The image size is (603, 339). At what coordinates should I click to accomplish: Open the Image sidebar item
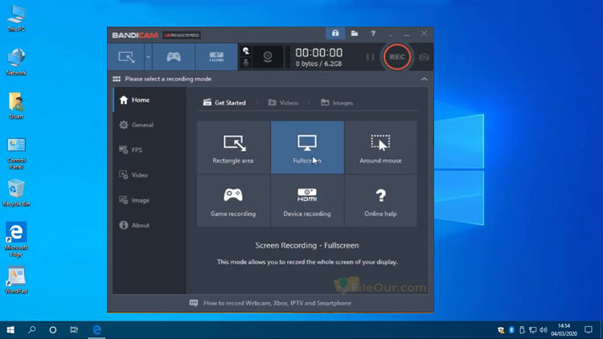[x=150, y=200]
